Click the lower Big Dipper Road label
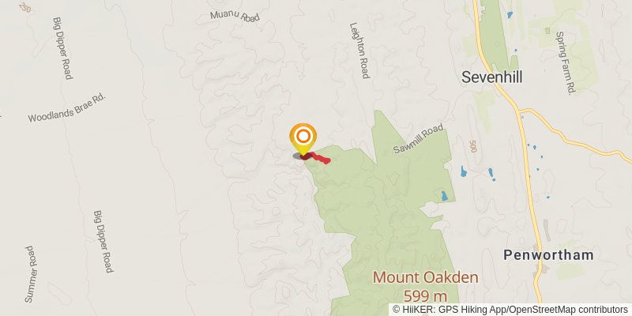The height and width of the screenshot is (316, 632). point(103,242)
